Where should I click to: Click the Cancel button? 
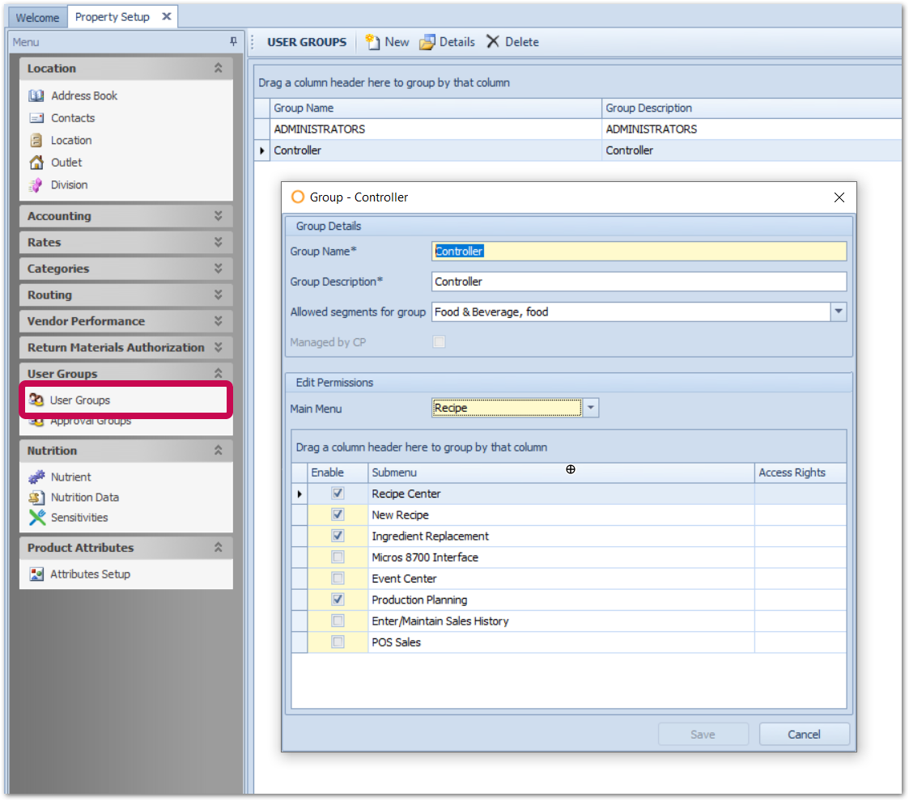pyautogui.click(x=804, y=735)
